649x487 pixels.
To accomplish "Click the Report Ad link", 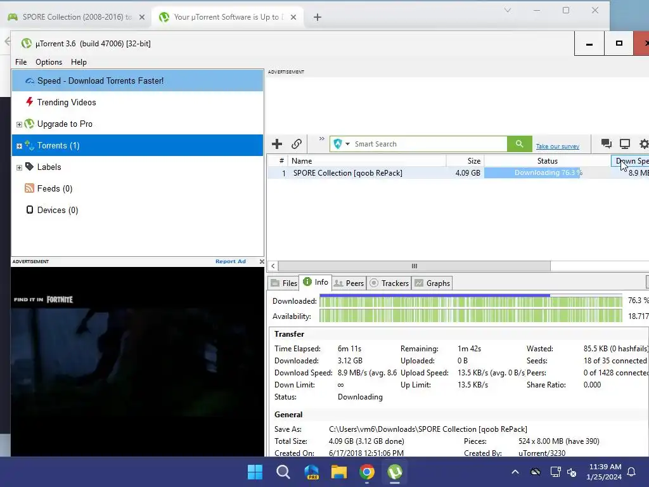I will (231, 261).
